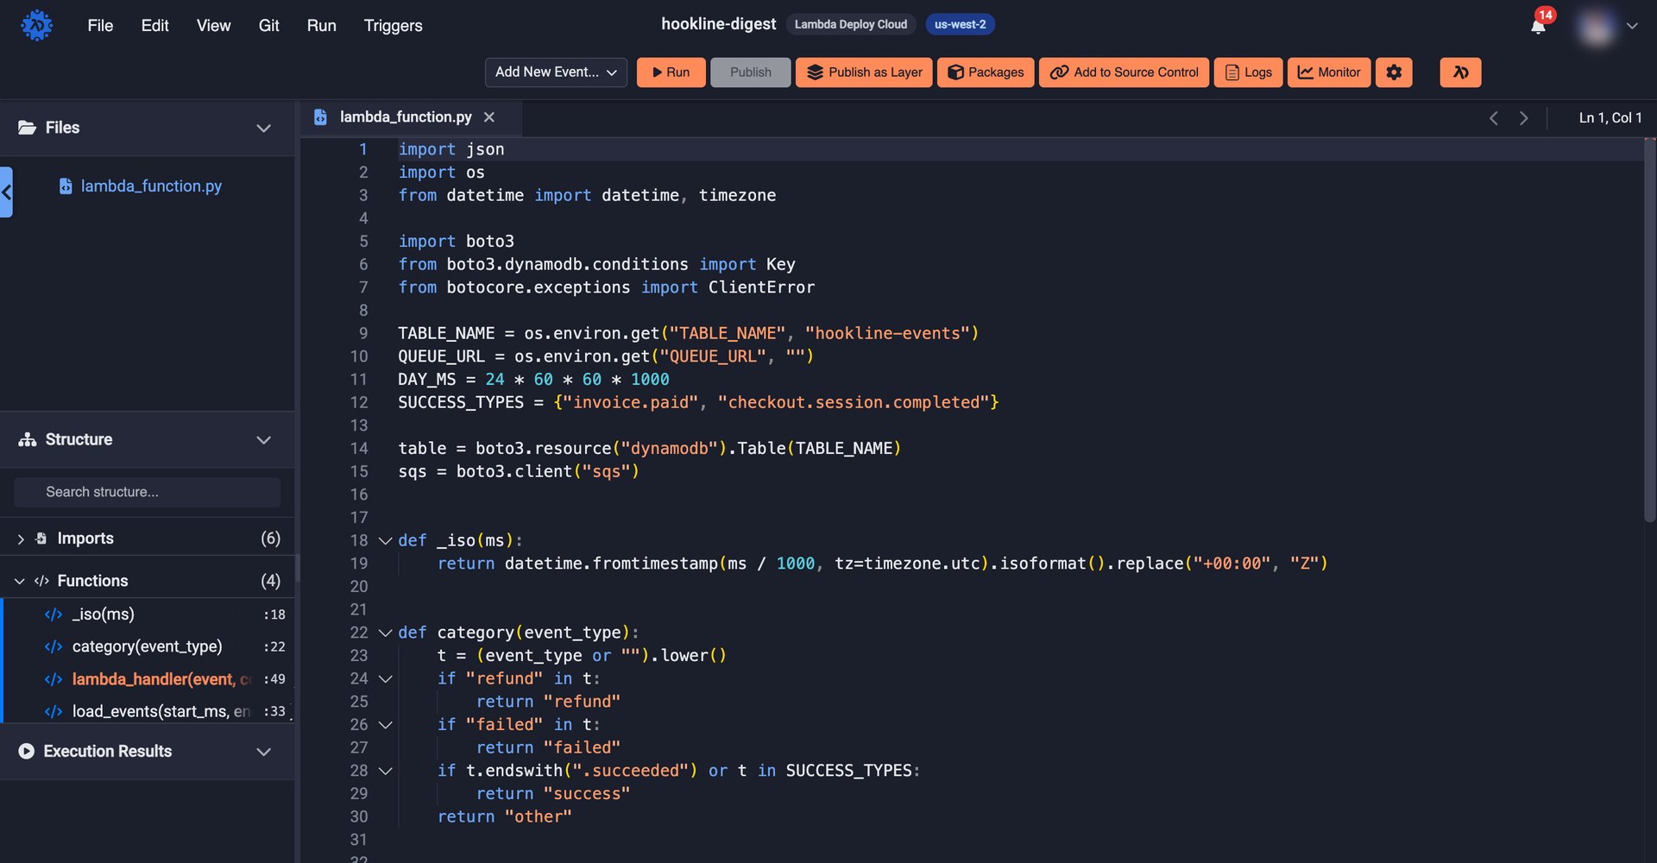Fold the if block at line 26
The width and height of the screenshot is (1657, 863).
[386, 725]
